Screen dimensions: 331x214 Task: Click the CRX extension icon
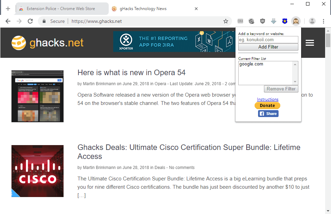[x=240, y=21]
